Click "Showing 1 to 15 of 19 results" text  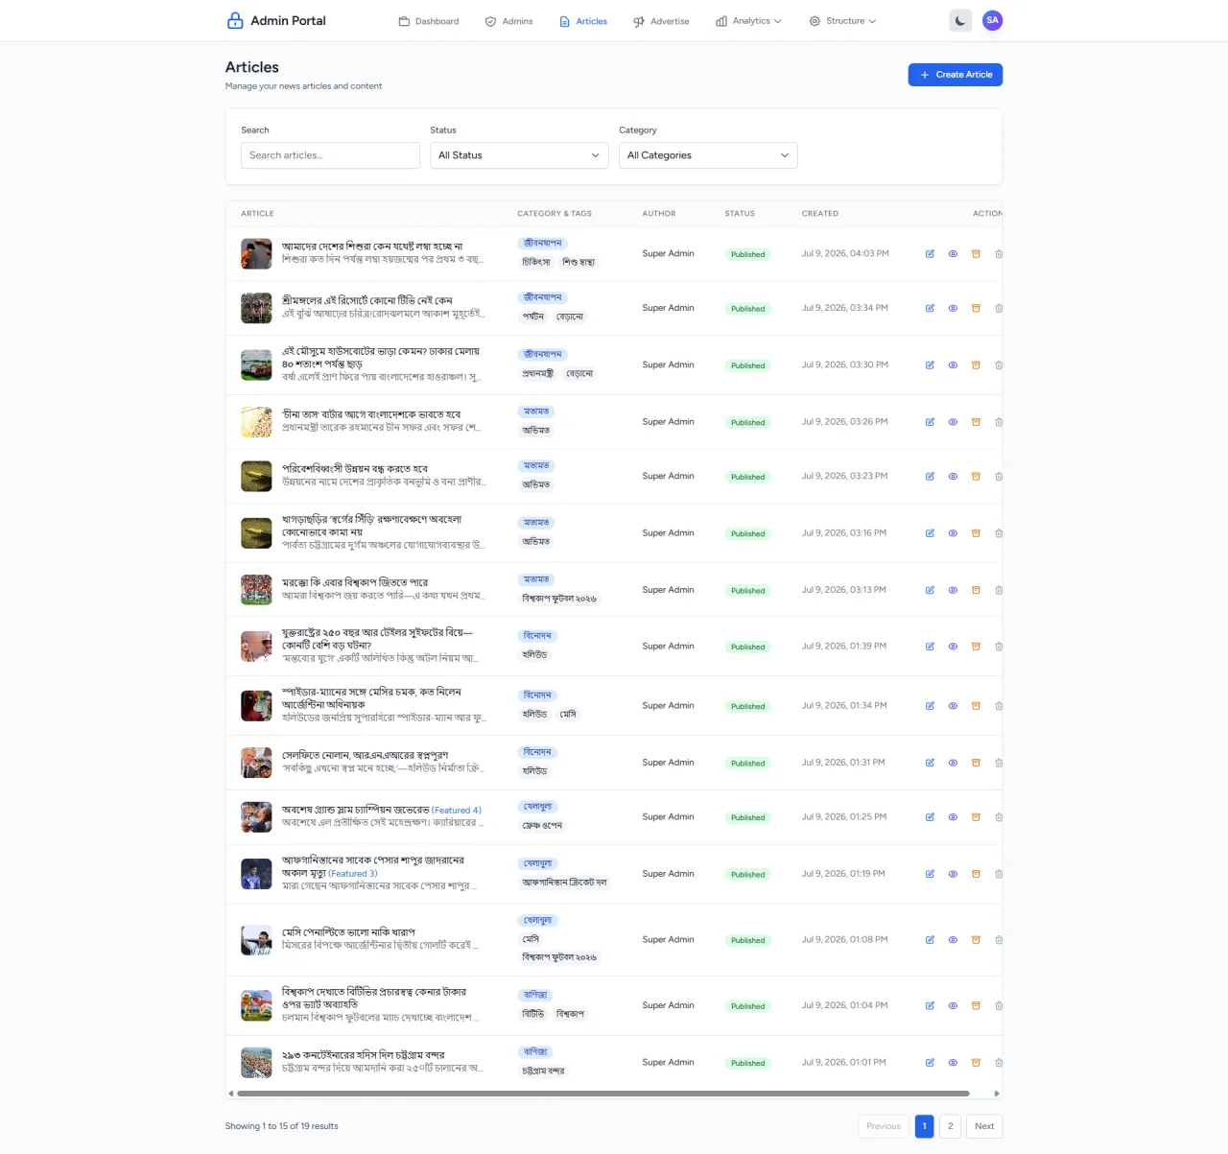pyautogui.click(x=282, y=1126)
